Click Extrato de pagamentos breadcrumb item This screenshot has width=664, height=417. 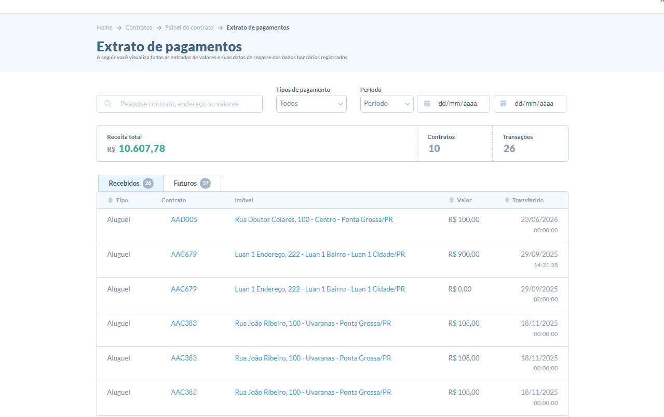pos(258,27)
